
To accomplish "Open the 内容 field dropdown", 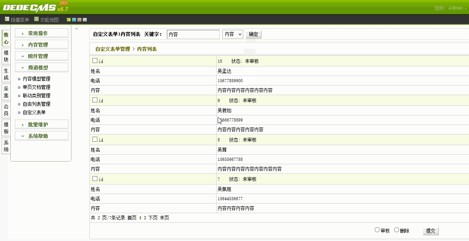I will click(232, 34).
